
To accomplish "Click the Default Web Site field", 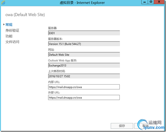I will tap(84, 55).
